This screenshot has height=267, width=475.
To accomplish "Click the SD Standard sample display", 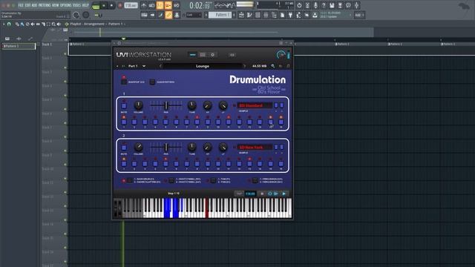I will pos(254,105).
